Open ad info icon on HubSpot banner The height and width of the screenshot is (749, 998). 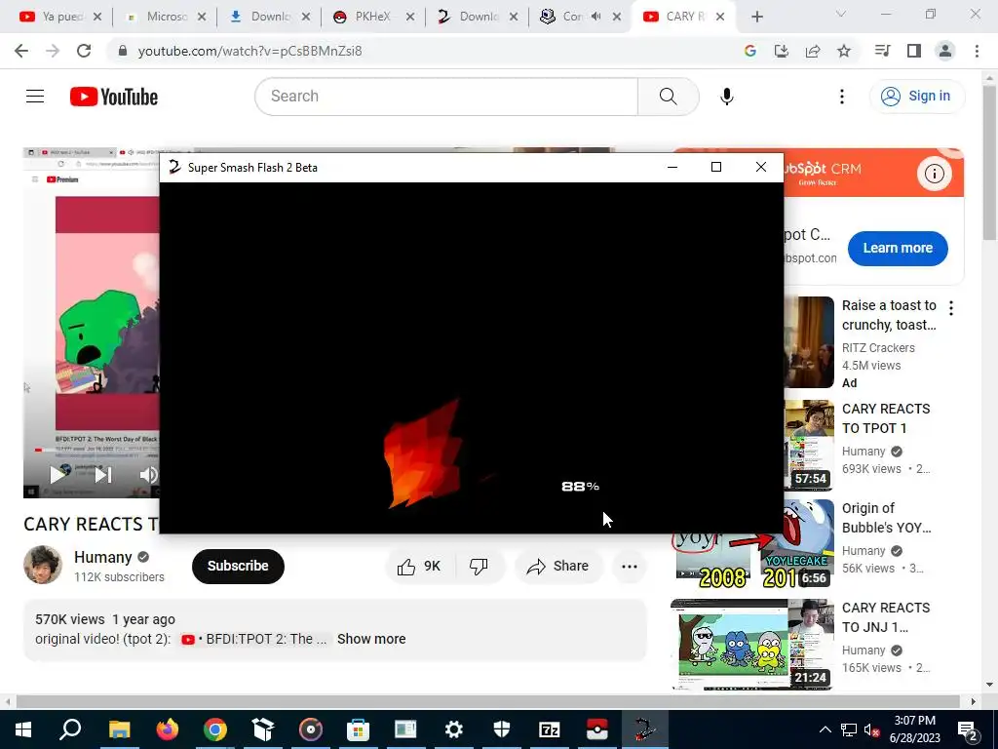[x=935, y=174]
